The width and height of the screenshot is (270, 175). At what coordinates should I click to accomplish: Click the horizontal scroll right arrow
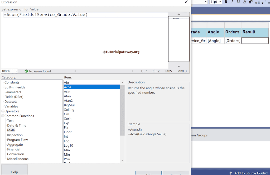(132, 71)
